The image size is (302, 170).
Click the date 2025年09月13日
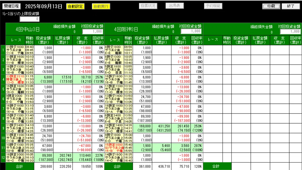[x=44, y=7]
